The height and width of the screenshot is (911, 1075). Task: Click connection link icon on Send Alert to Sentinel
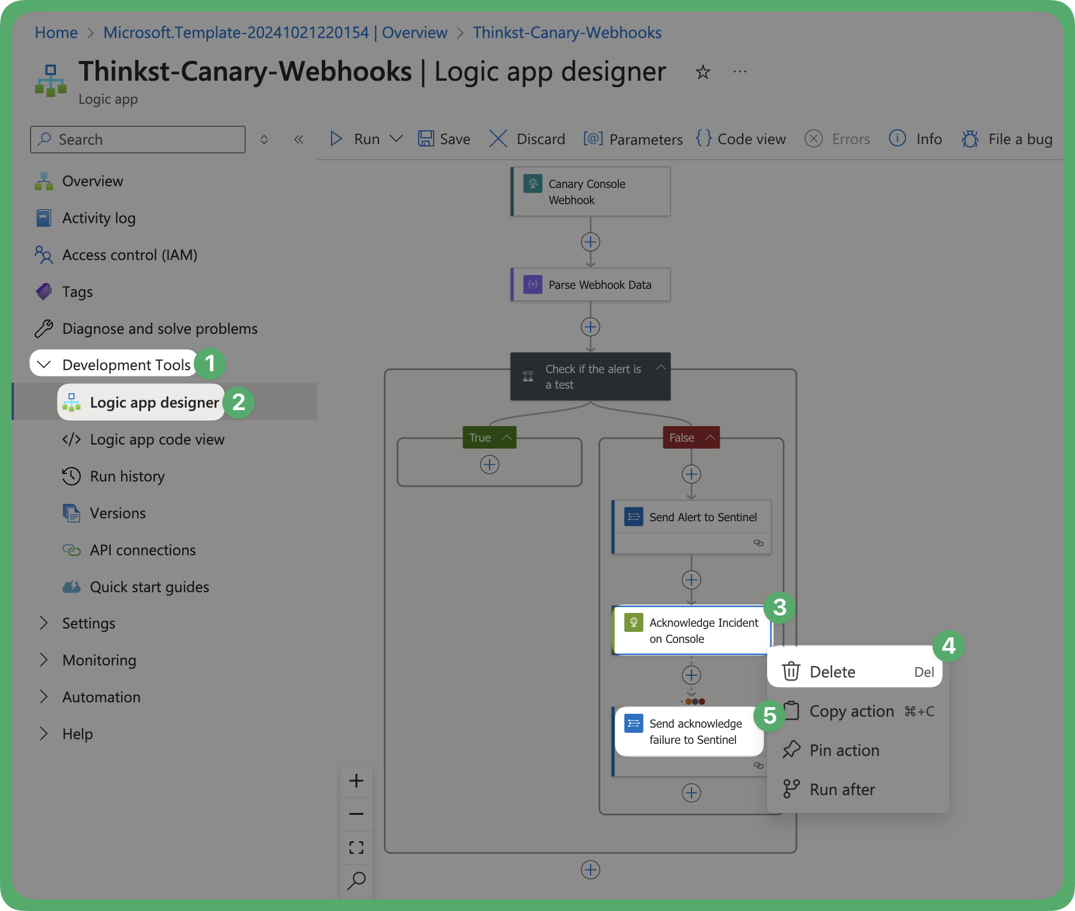(x=758, y=543)
